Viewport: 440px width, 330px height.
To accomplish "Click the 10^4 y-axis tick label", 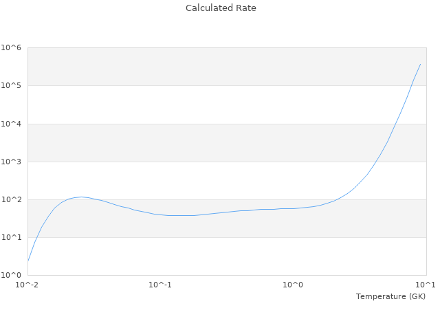I will tap(11, 124).
